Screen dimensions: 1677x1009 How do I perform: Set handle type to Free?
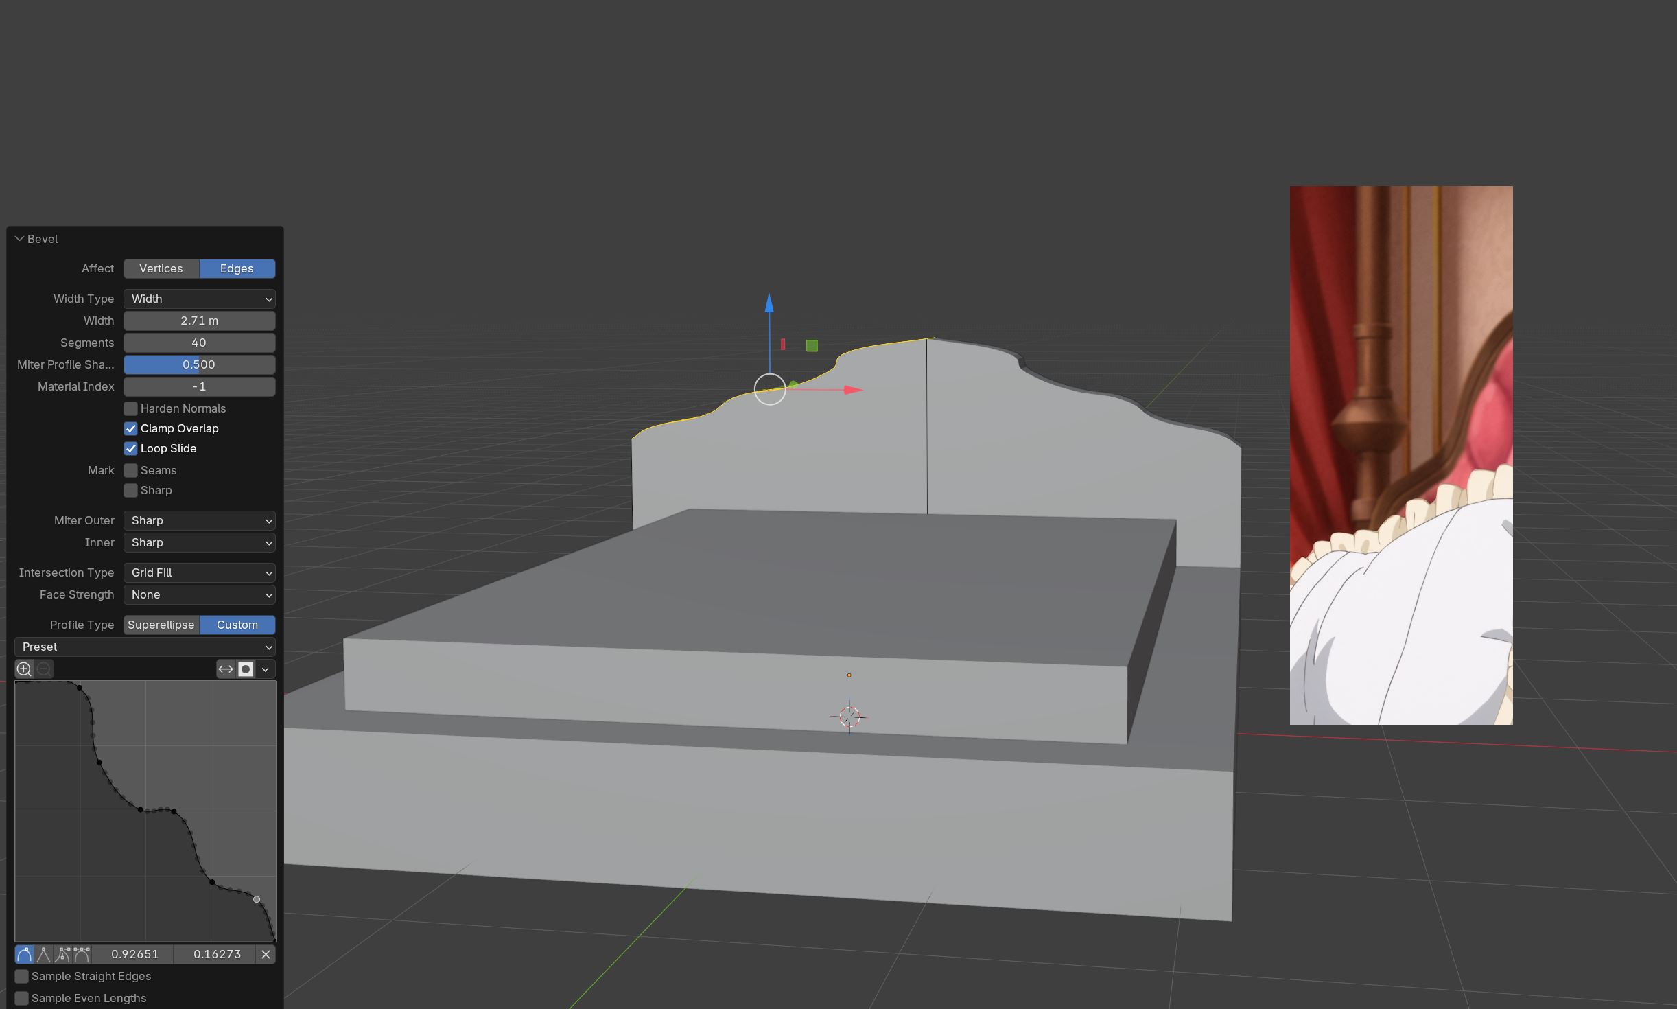click(x=62, y=954)
